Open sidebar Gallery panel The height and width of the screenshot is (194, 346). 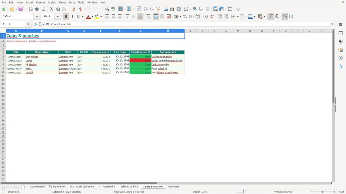point(341,50)
